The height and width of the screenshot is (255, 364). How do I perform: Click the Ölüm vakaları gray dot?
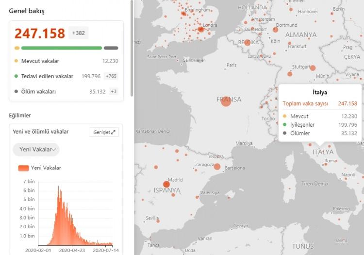tap(16, 91)
